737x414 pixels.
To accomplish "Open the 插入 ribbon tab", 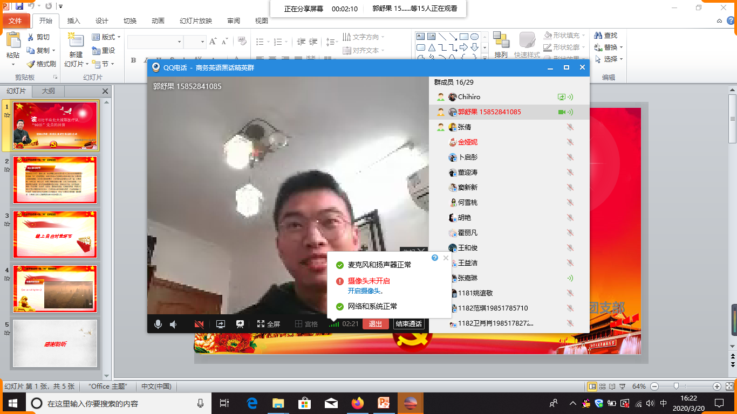I will coord(73,21).
